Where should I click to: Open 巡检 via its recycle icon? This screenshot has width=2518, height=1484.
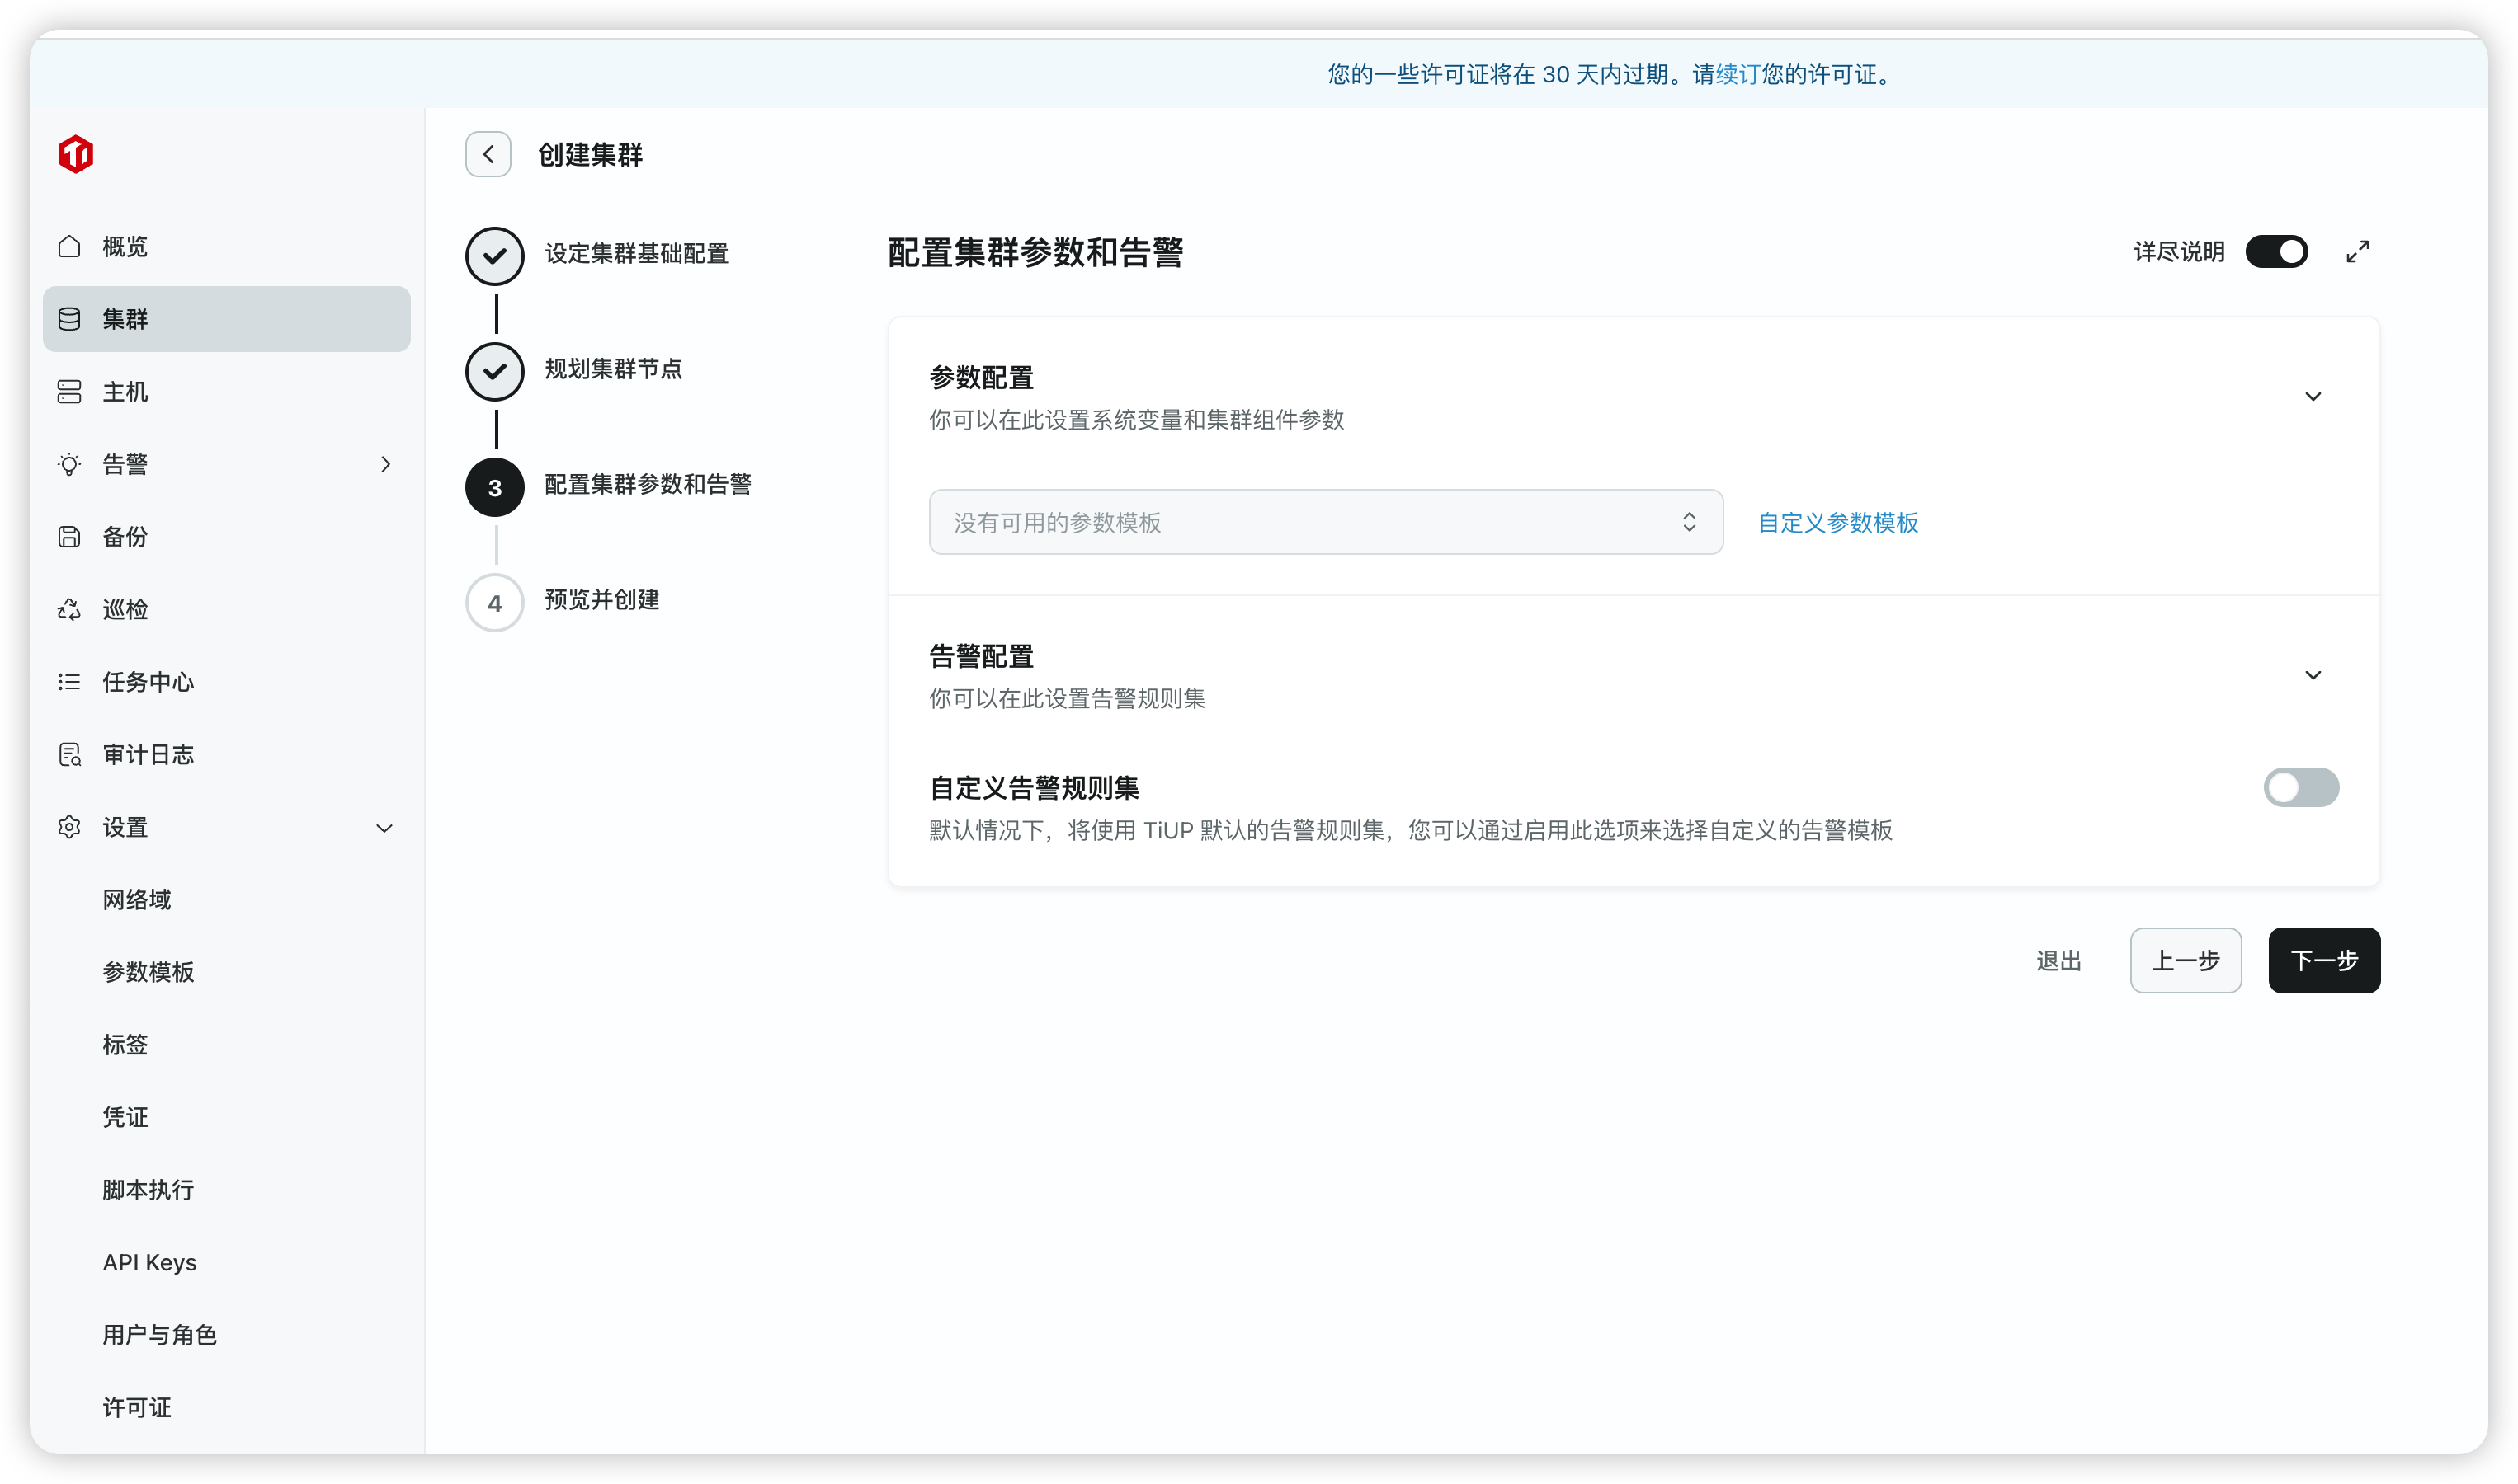point(69,609)
